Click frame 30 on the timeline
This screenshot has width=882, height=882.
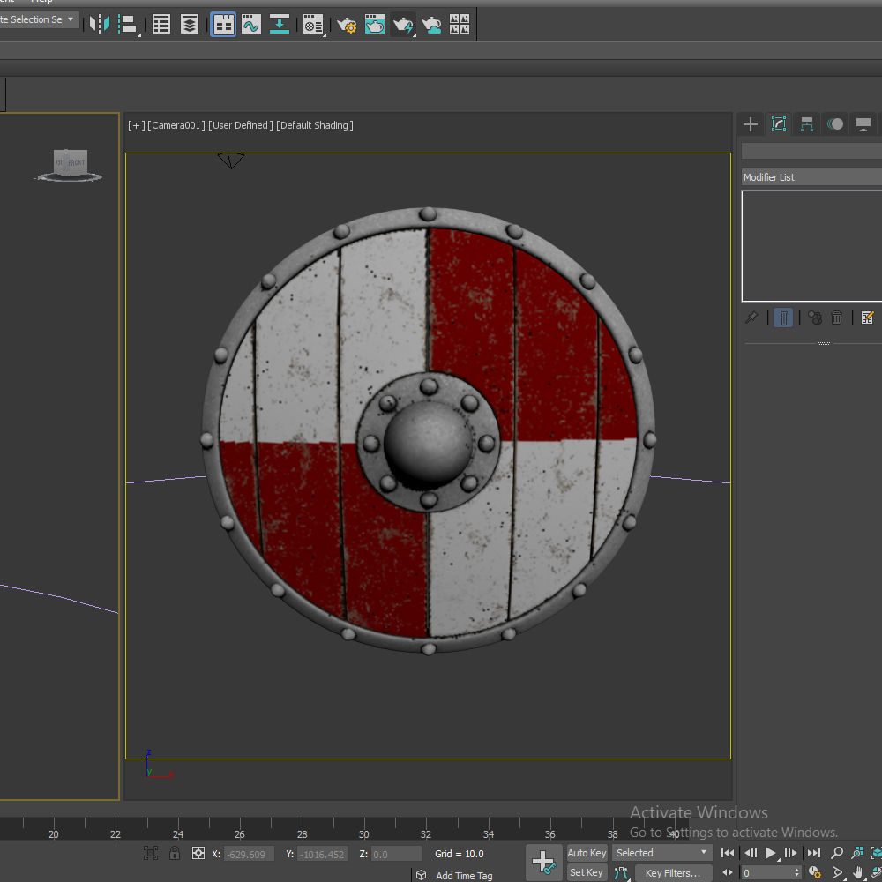[x=364, y=834]
